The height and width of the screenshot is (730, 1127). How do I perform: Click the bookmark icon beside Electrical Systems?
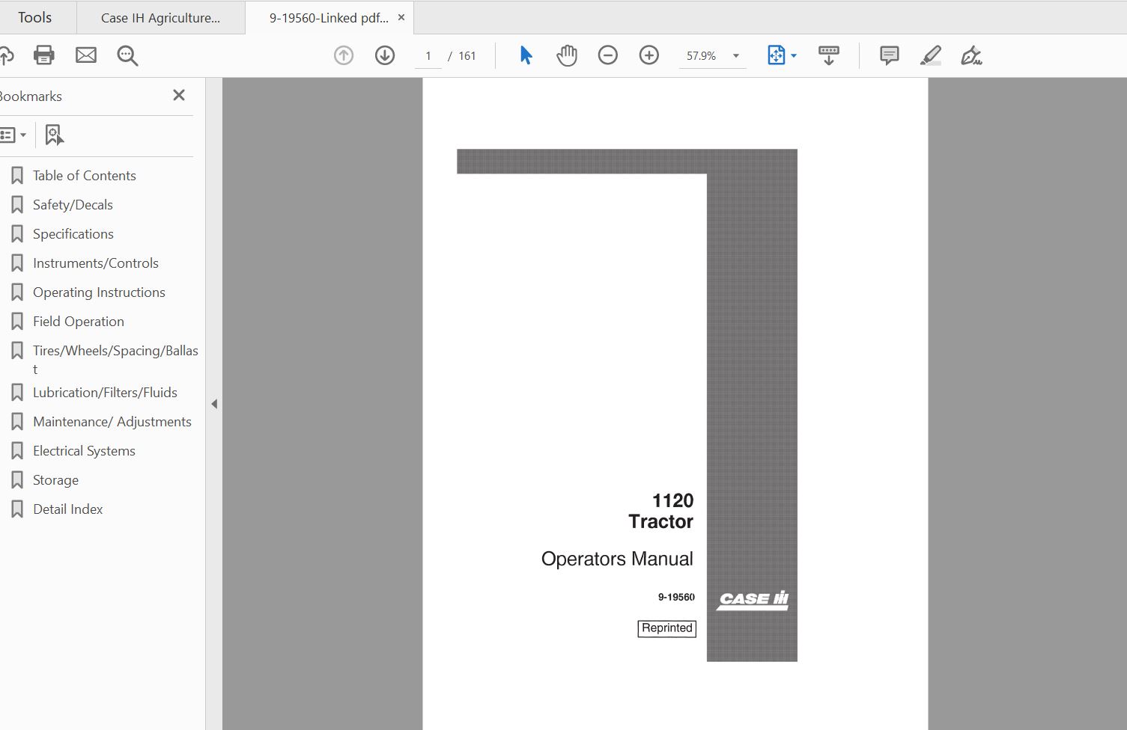pyautogui.click(x=17, y=451)
